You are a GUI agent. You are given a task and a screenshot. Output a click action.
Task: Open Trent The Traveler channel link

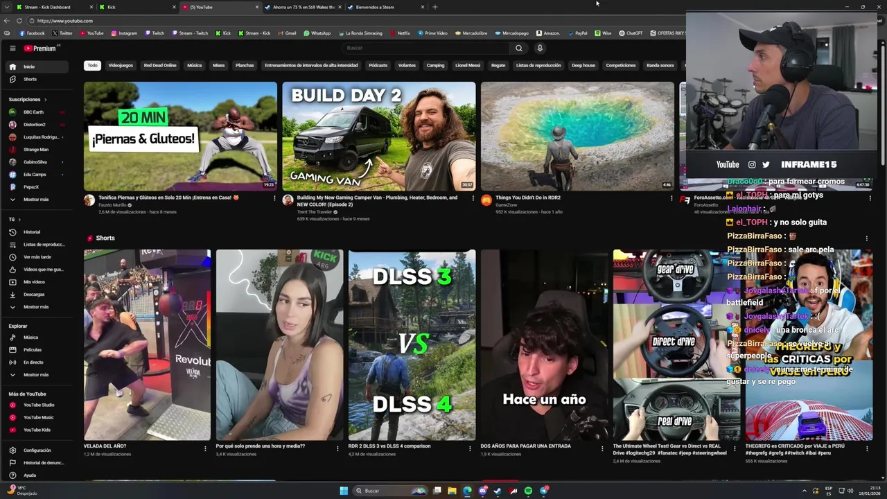pyautogui.click(x=314, y=212)
